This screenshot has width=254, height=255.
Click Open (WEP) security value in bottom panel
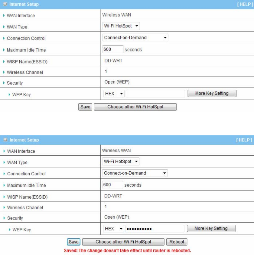(x=117, y=217)
